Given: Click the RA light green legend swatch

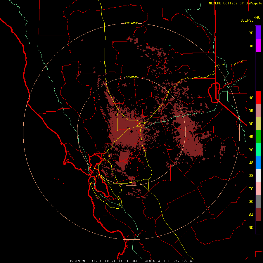Looking at the screenshot, I should pyautogui.click(x=258, y=150).
